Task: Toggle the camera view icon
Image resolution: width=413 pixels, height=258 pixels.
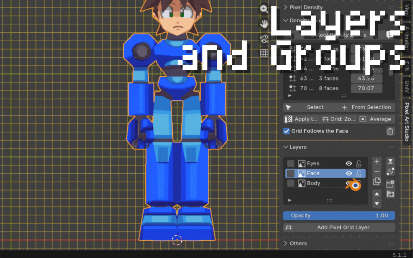Action: 264,39
